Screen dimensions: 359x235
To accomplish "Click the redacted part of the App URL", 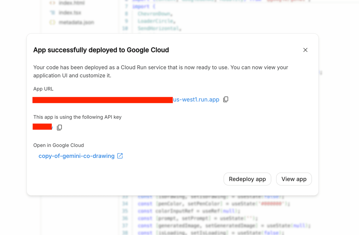I will 103,100.
